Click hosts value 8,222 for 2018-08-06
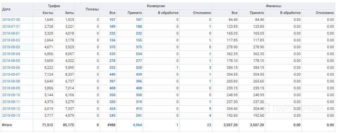 (x=49, y=67)
